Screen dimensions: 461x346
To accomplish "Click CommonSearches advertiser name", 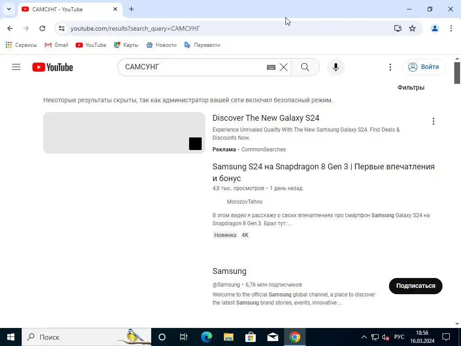I will pos(263,150).
